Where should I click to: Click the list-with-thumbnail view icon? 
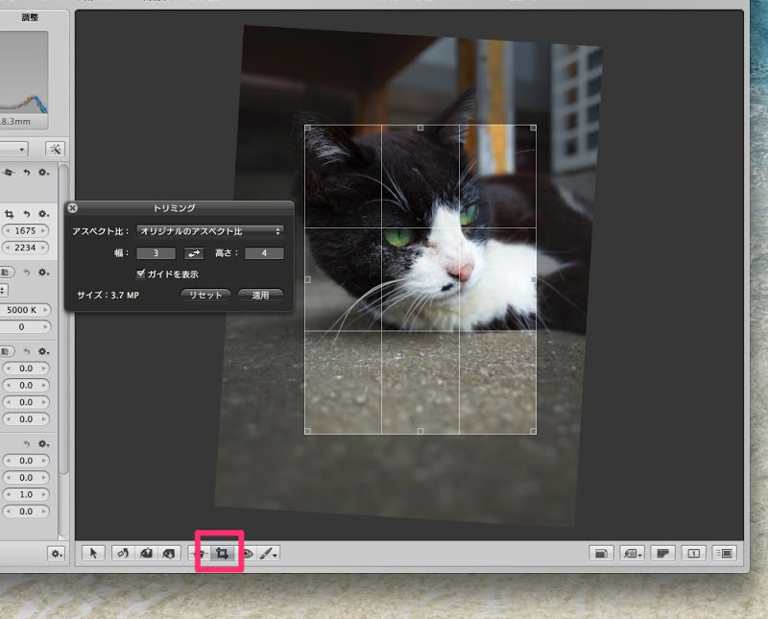pos(725,554)
